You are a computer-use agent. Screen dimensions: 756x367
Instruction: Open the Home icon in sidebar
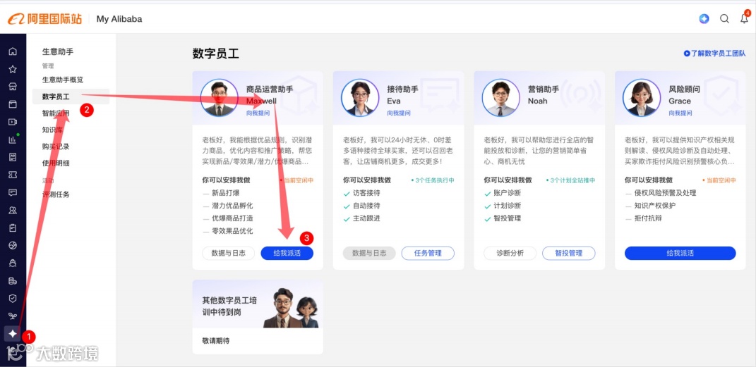[13, 51]
